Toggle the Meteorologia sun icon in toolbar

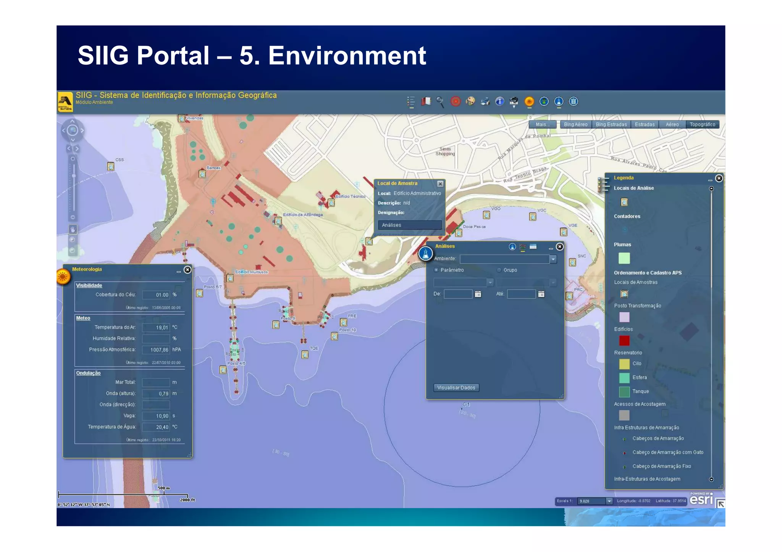click(529, 101)
